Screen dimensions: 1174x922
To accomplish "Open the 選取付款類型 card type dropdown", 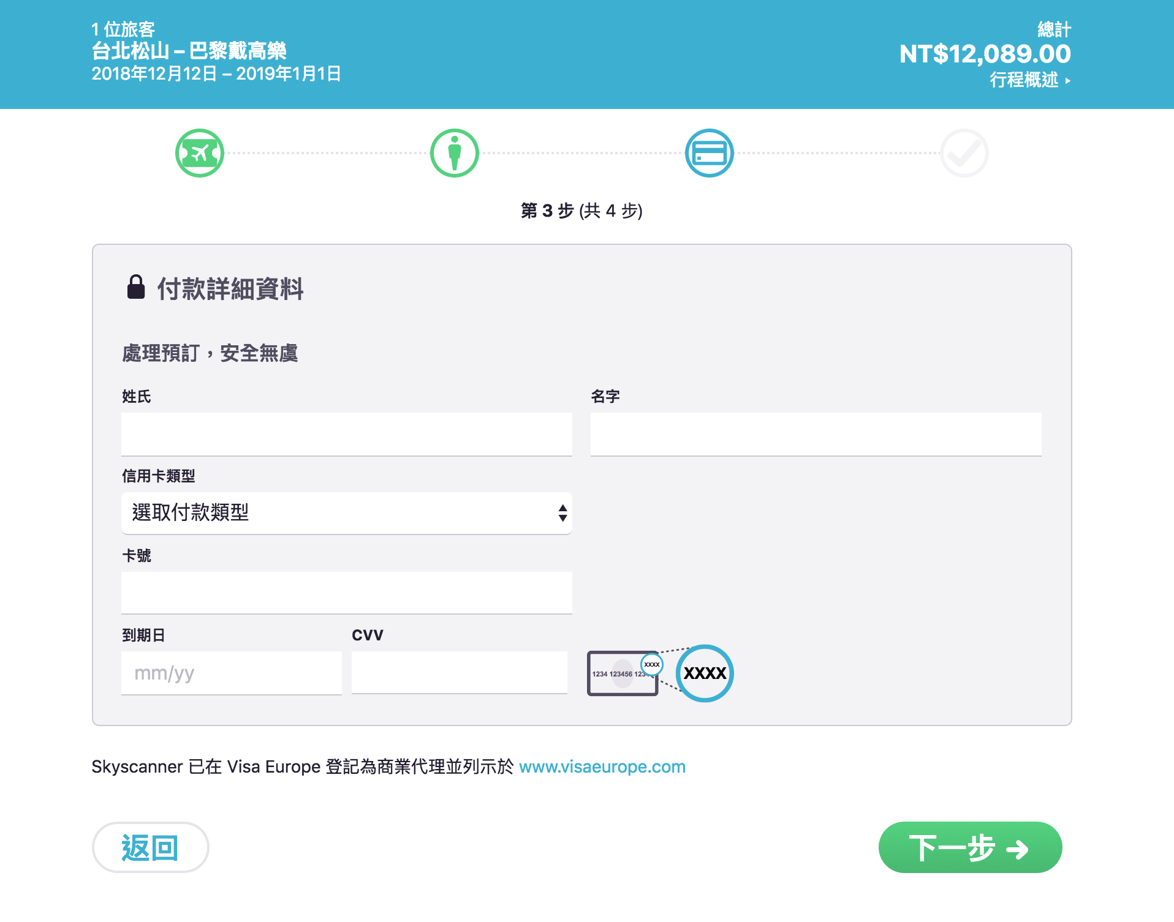I will pos(347,513).
